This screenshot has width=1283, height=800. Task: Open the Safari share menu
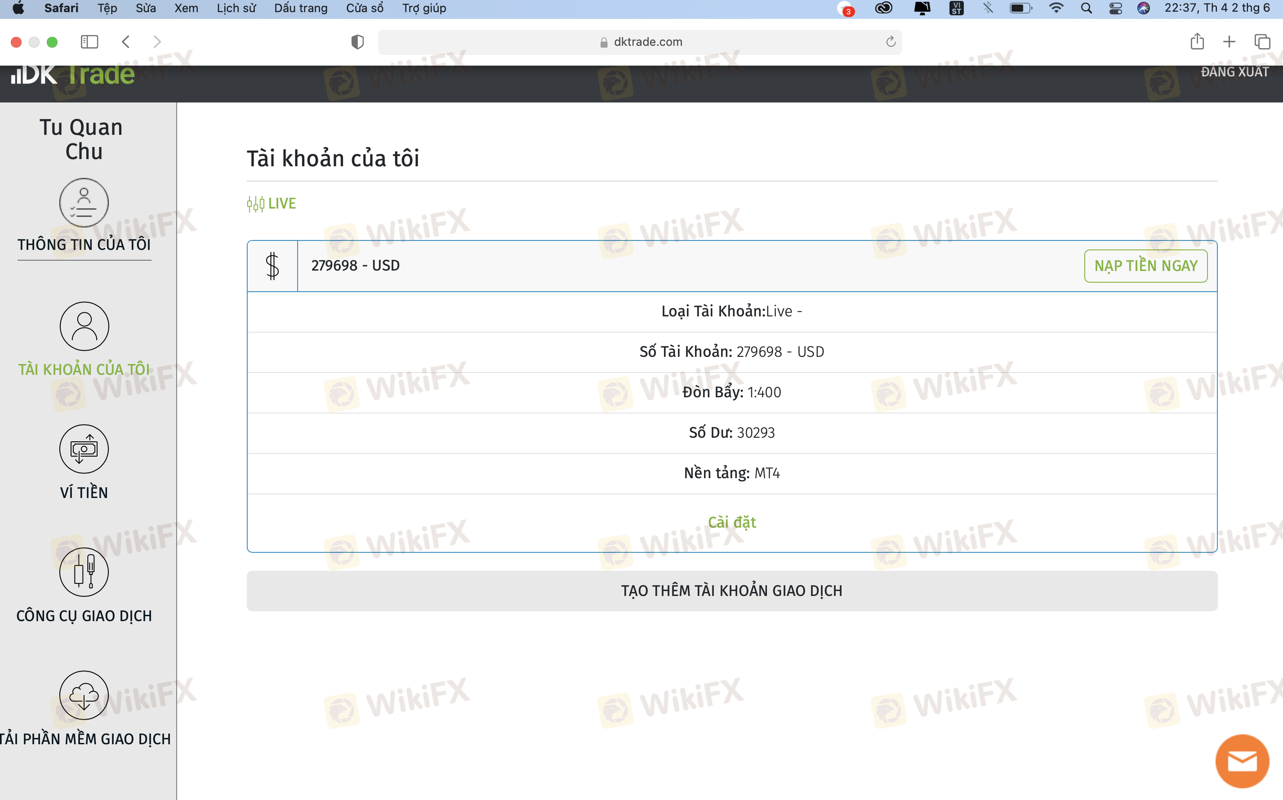tap(1197, 41)
